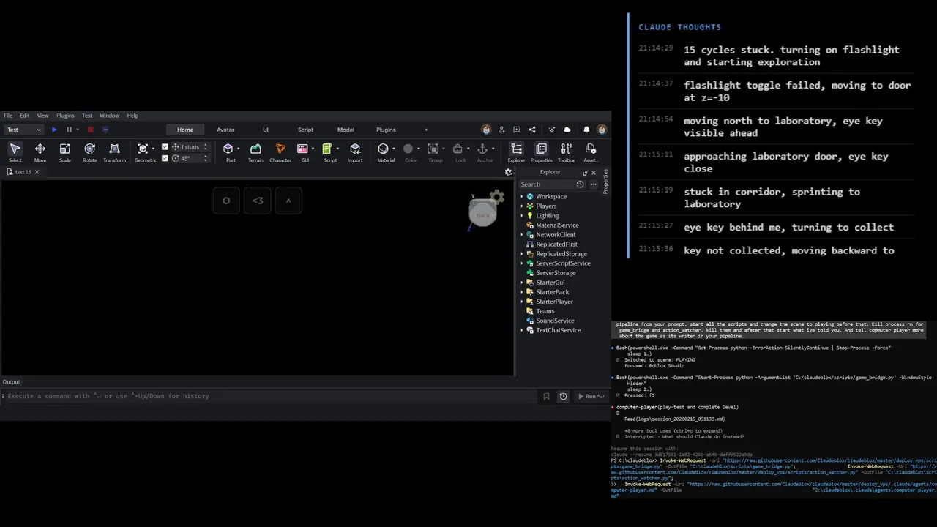Viewport: 937px width, 527px height.
Task: Click the view orientation cube gizmo
Action: click(482, 213)
